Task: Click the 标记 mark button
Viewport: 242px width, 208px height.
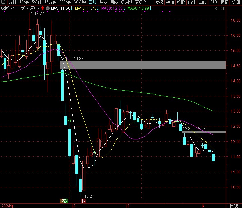Action: [225, 2]
